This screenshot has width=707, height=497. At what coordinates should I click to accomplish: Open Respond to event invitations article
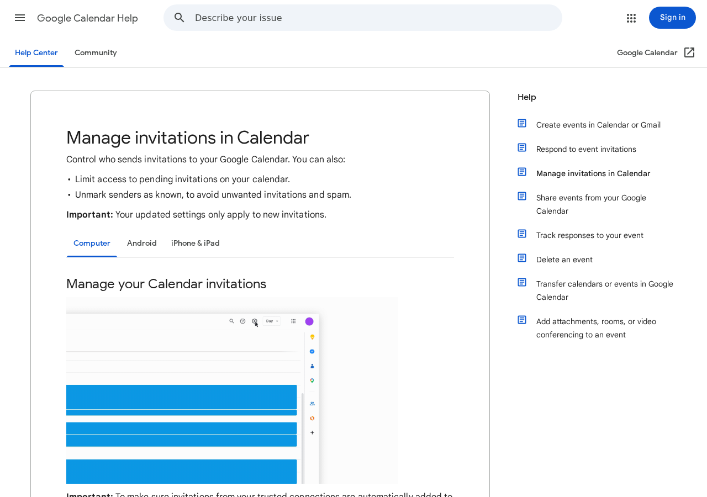[586, 149]
